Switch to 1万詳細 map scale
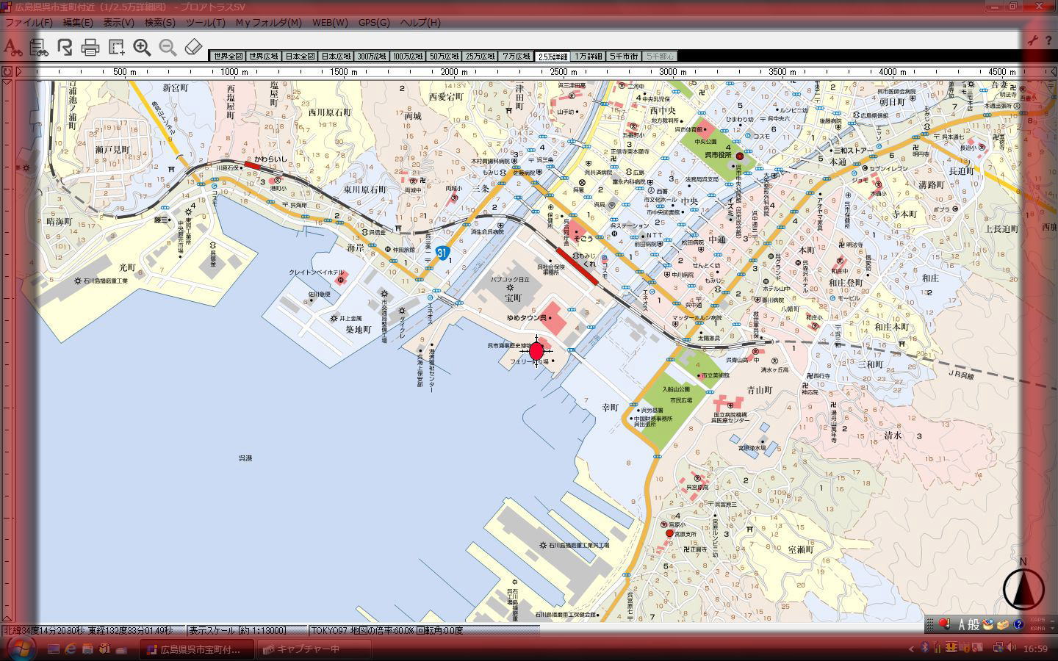The width and height of the screenshot is (1058, 661). 588,57
